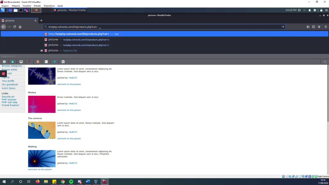Open the Kali panel lock icon
329x185 pixels.
(x=321, y=10)
